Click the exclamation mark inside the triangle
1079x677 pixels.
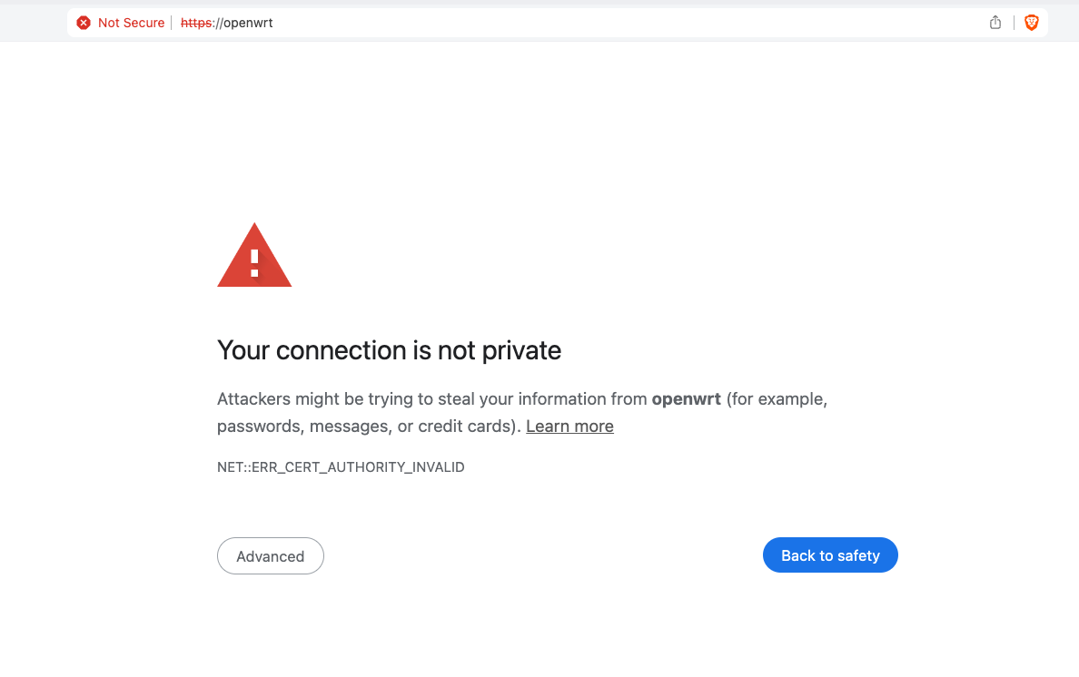coord(254,263)
